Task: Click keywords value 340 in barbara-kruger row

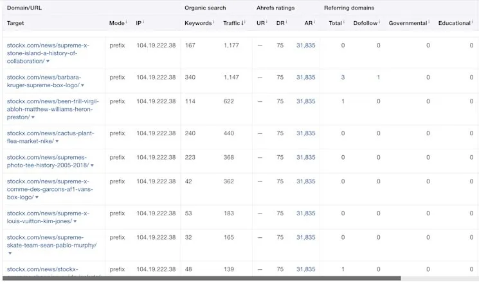Action: [190, 77]
